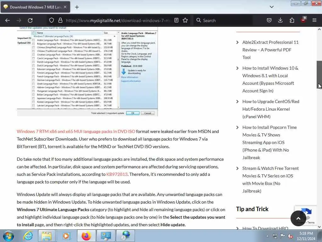Launch Internet Explorer from taskbar
Image resolution: width=322 pixels, height=242 pixels.
(28, 236)
